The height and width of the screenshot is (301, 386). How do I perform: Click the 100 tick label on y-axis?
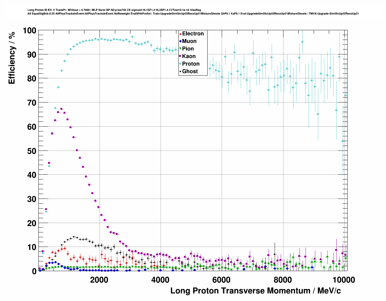(29, 31)
